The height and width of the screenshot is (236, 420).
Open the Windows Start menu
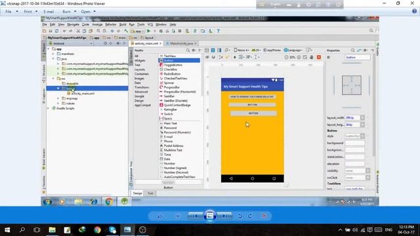click(7, 230)
